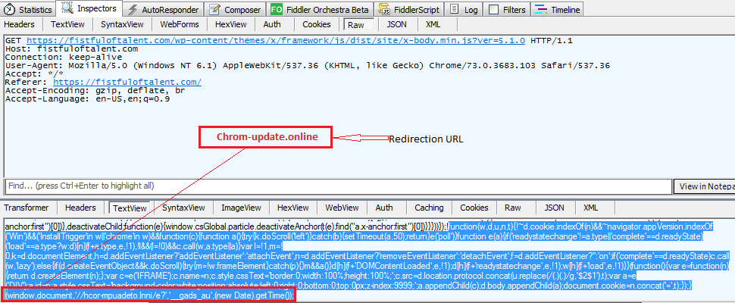Select the request Raw tab
The image size is (735, 303).
click(359, 25)
